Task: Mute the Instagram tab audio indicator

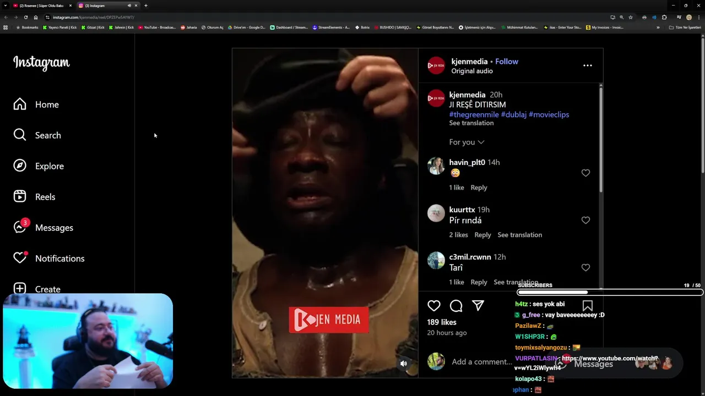Action: click(129, 5)
